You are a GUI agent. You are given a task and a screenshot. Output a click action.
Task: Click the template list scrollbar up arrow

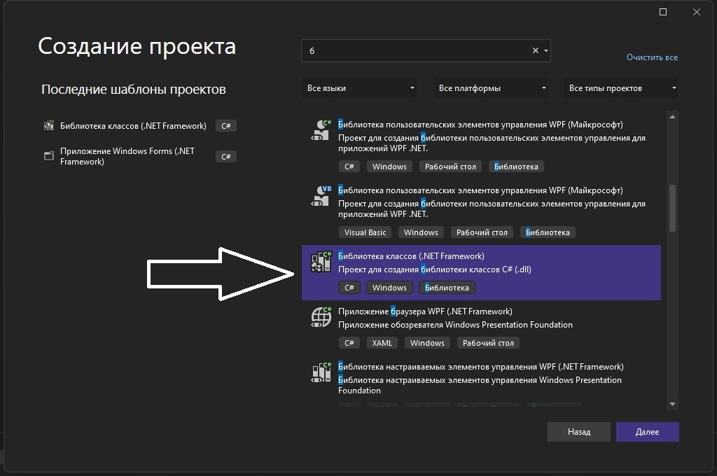(x=672, y=117)
